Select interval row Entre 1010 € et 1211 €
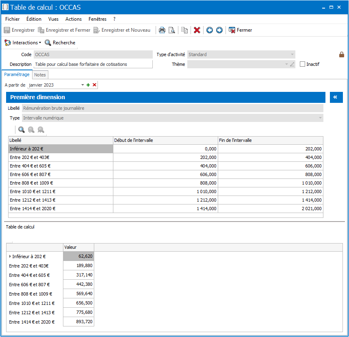This screenshot has height=337, width=349. pyautogui.click(x=166, y=191)
